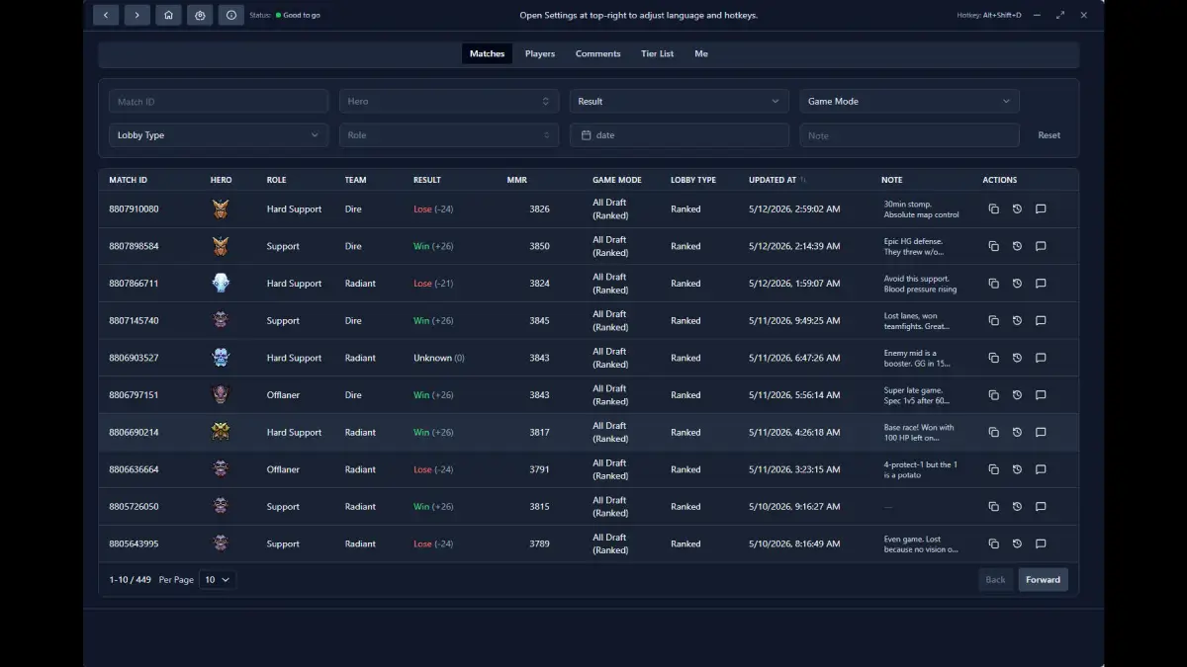
Task: Click Win (+26) result of match 8805726050
Action: [433, 506]
